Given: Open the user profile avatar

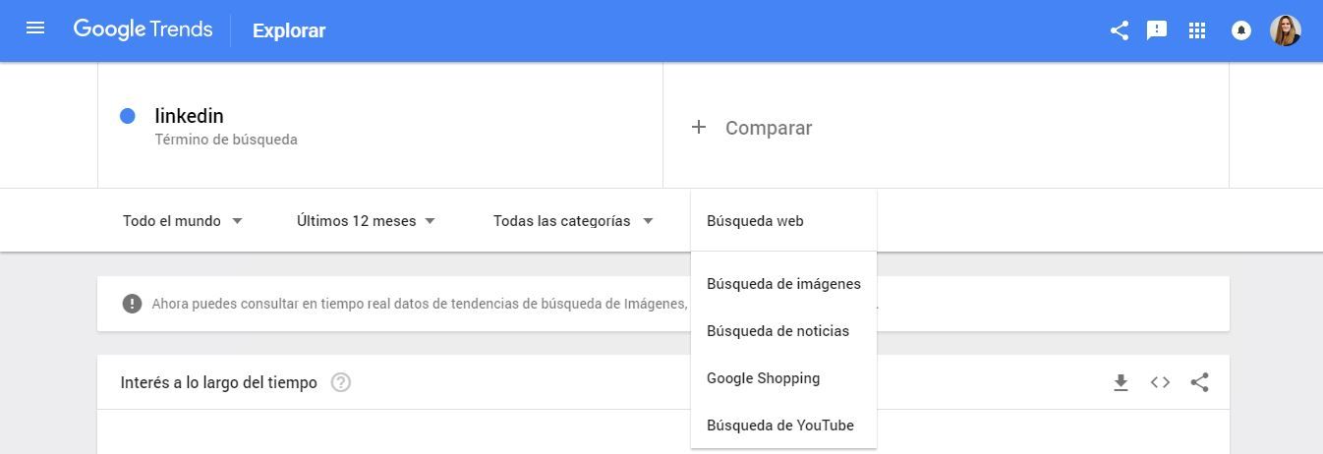Looking at the screenshot, I should tap(1285, 30).
